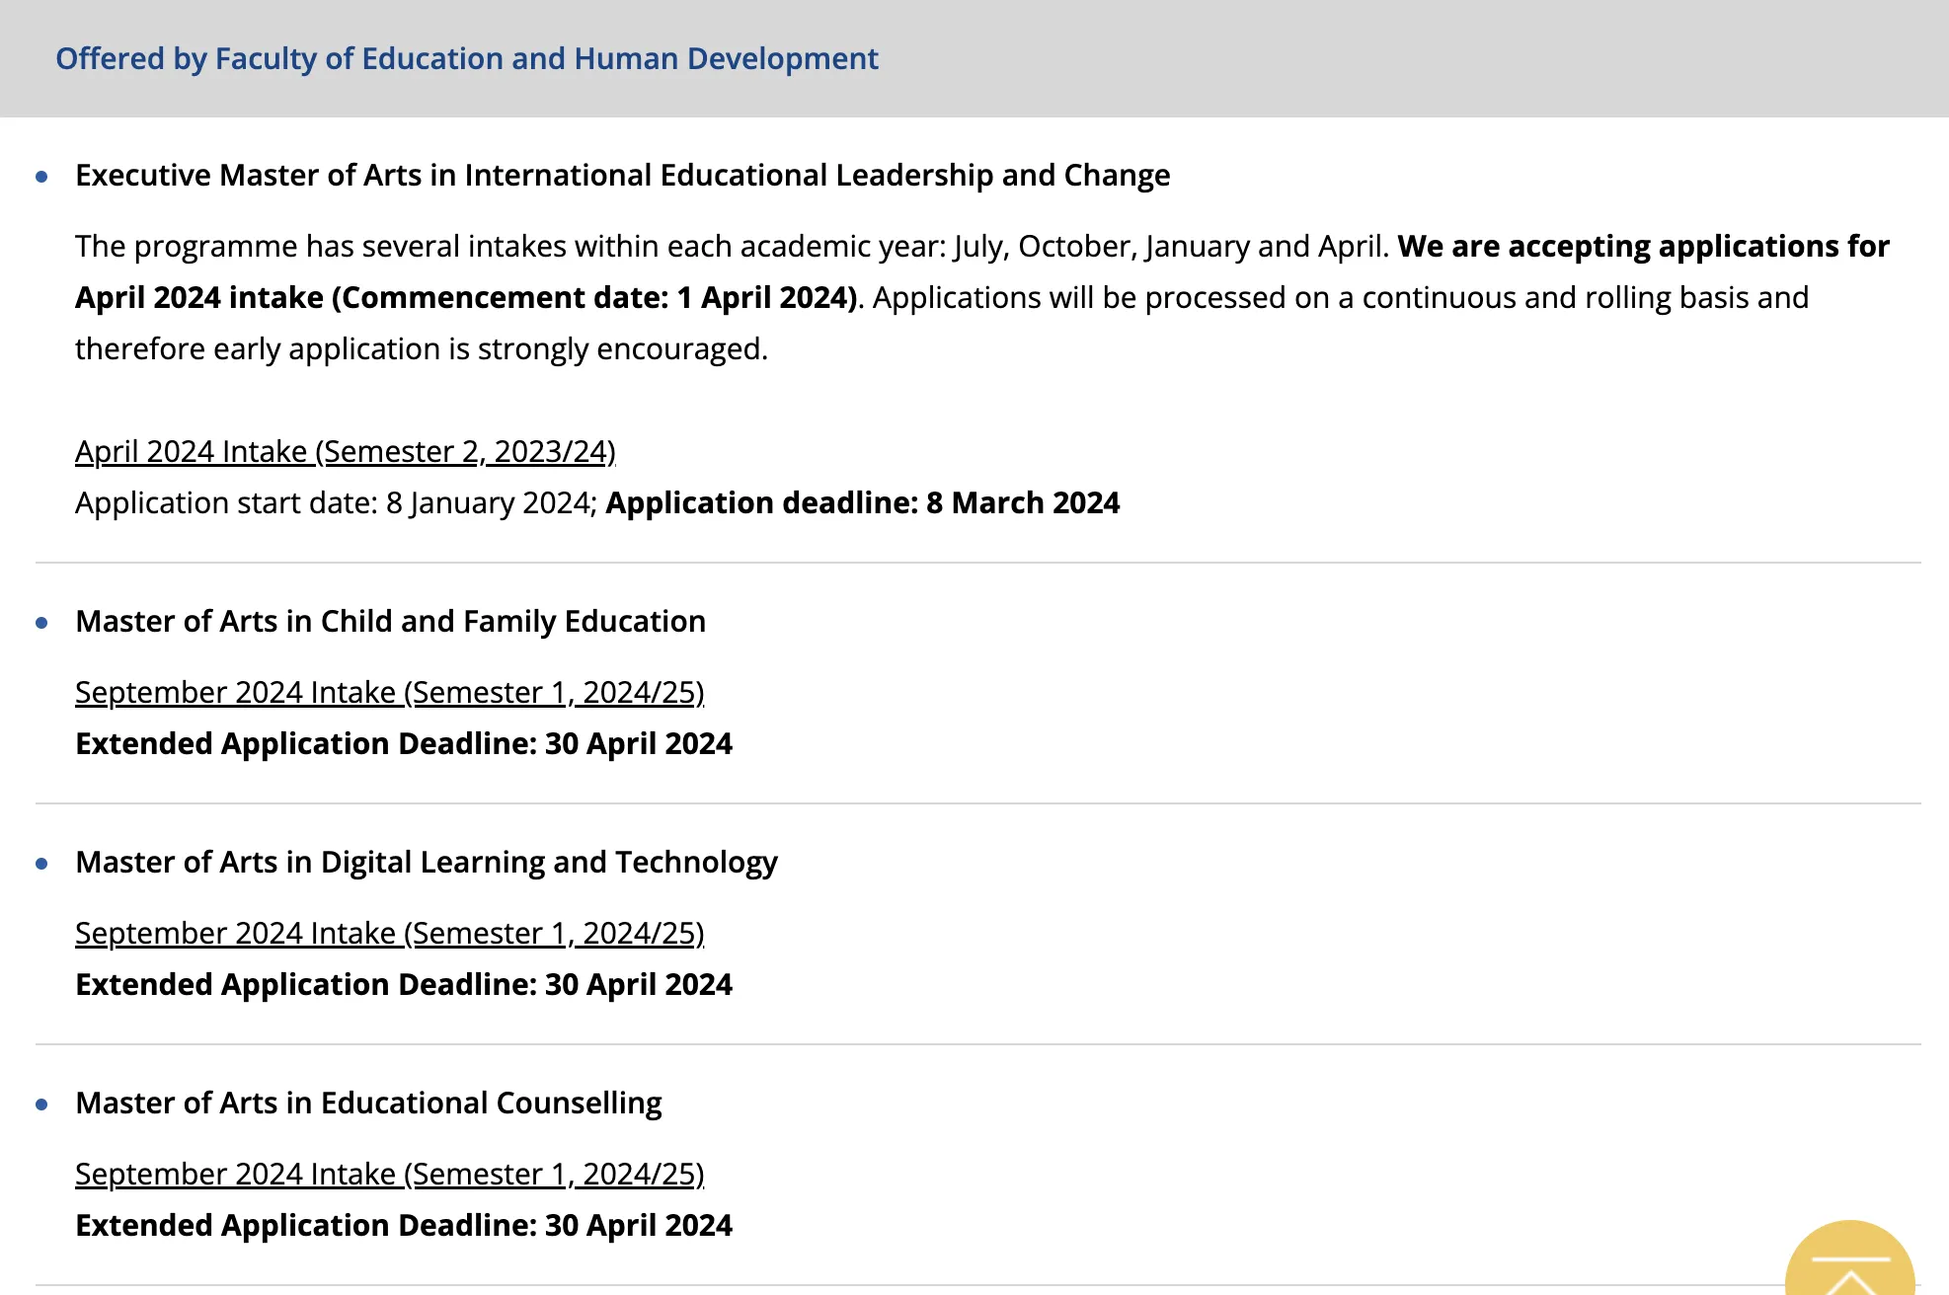Click September 2024 Intake under Educational Counselling

pos(389,1175)
